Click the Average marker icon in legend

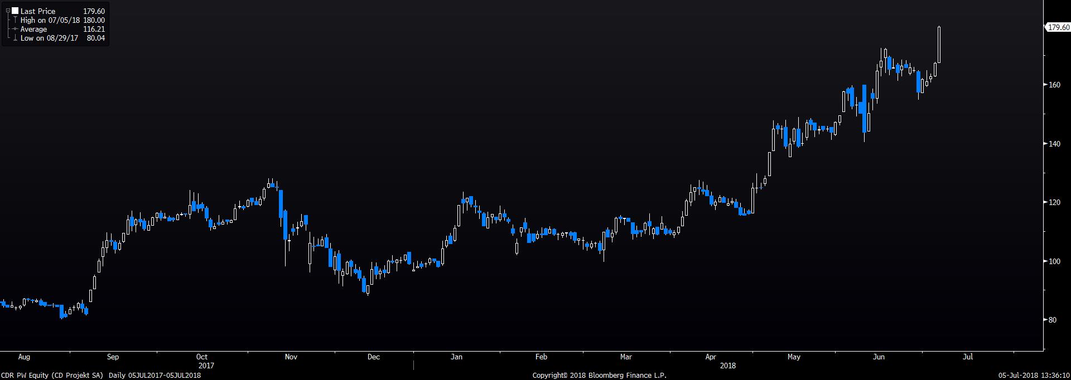[15, 29]
